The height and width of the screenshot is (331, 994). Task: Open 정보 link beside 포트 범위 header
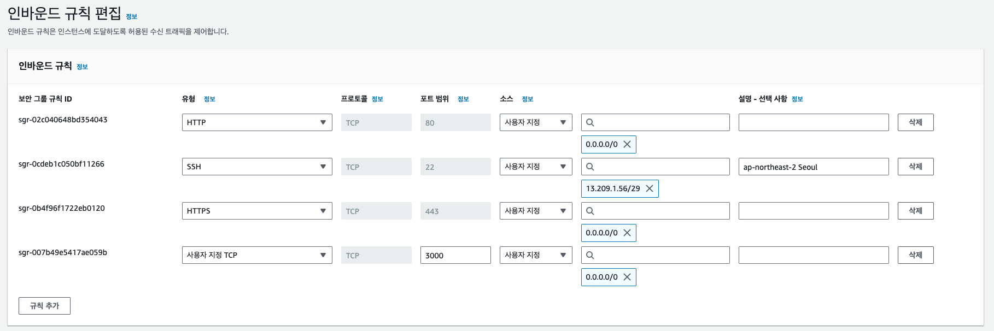tap(463, 99)
